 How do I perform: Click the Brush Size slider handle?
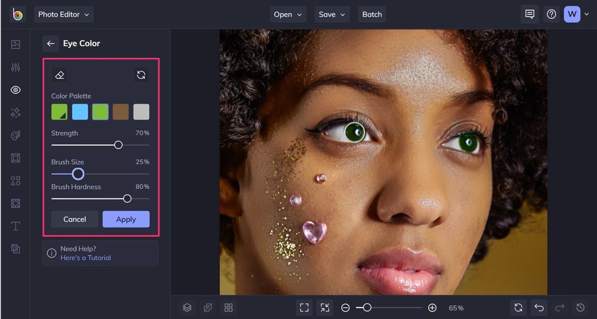(78, 174)
